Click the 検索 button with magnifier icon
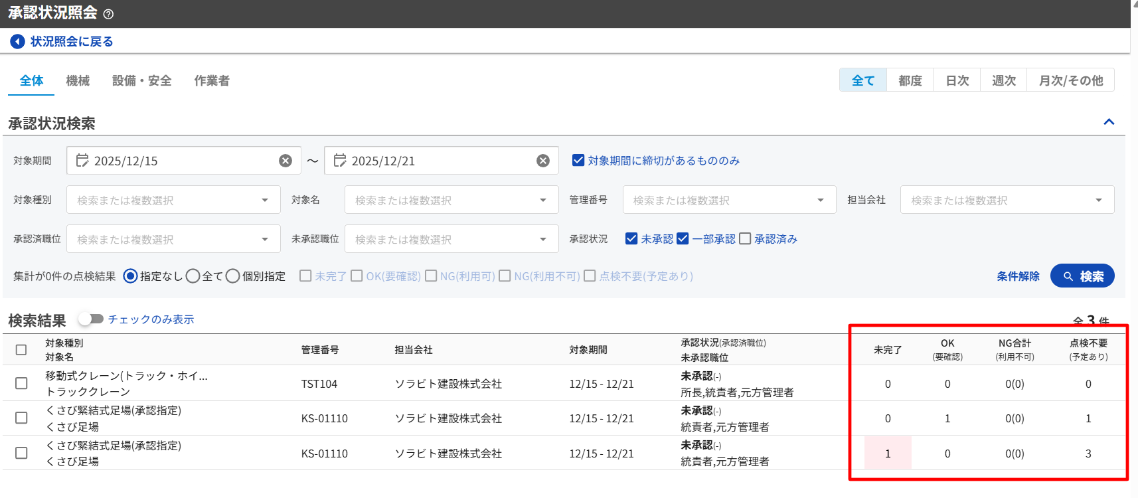This screenshot has width=1138, height=498. (1082, 276)
